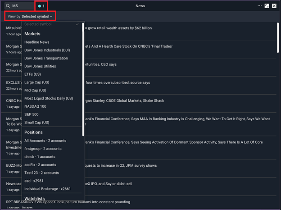Pick Most Liquid Stocks Daily (US)
The height and width of the screenshot is (210, 281).
(x=49, y=98)
